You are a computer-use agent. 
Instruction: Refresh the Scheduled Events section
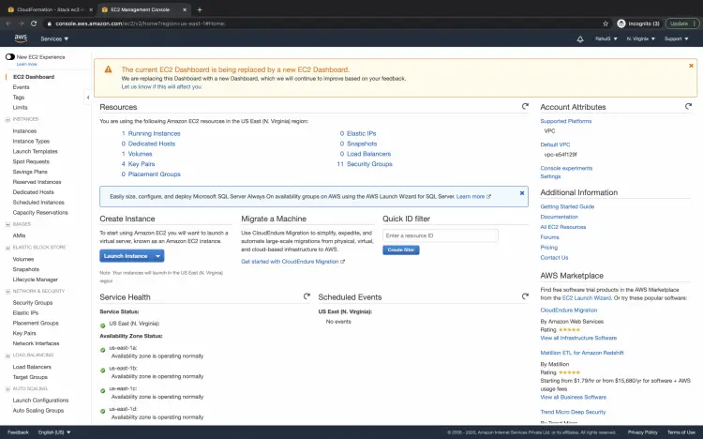526,296
